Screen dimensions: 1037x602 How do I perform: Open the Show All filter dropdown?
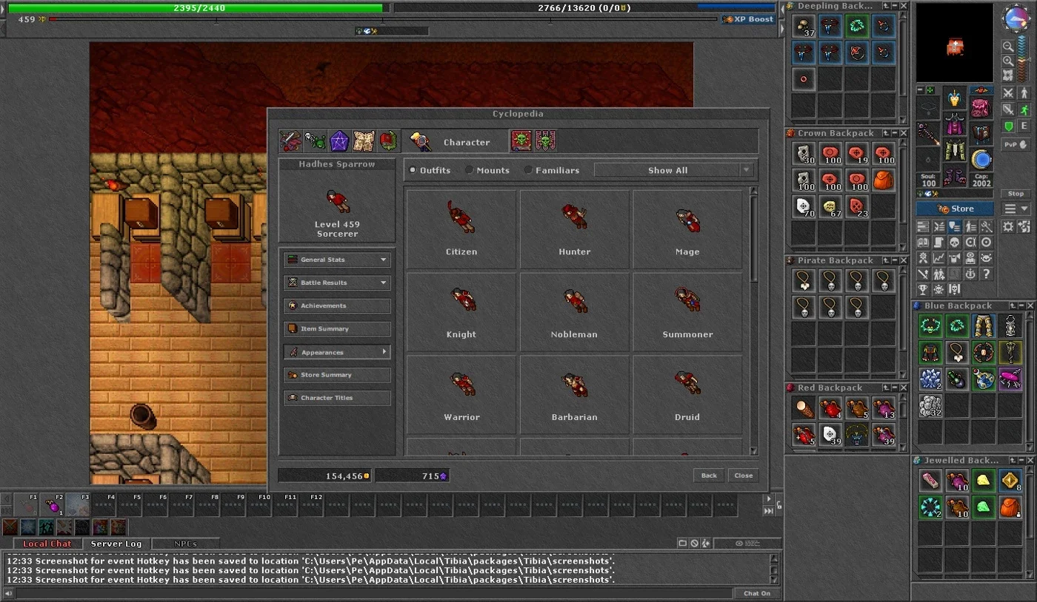[x=673, y=170]
